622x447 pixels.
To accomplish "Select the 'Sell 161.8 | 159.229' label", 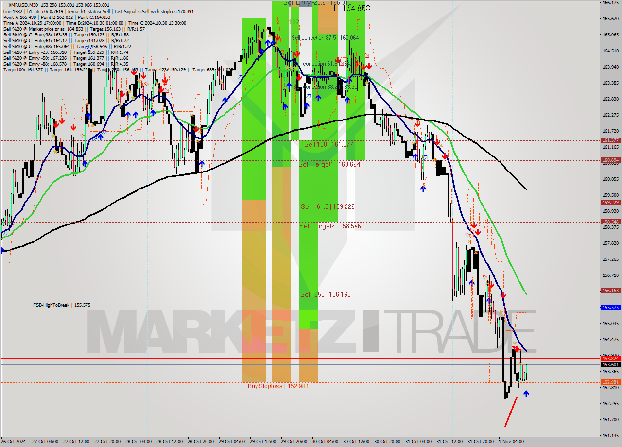I will pyautogui.click(x=328, y=206).
